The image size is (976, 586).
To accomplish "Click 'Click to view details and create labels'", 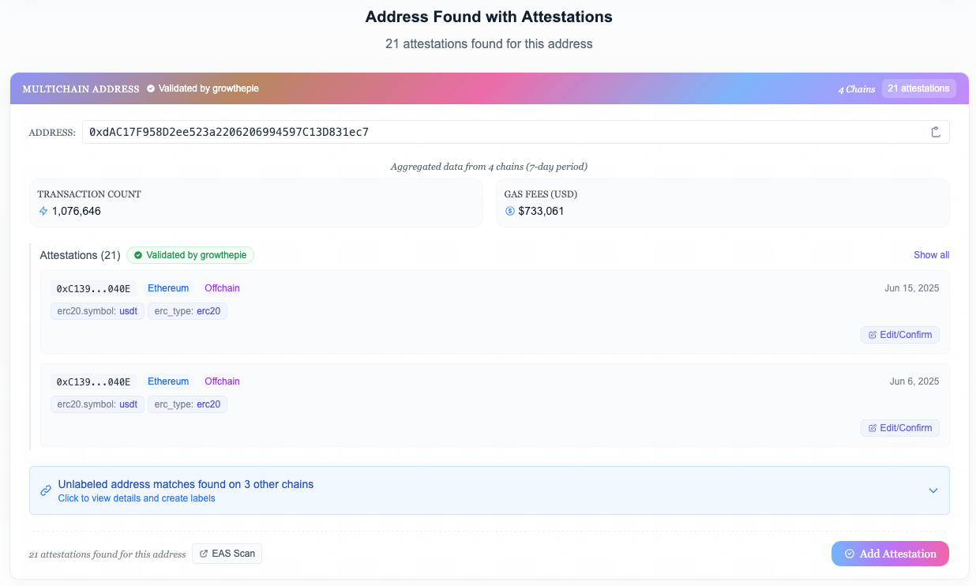I will coord(137,498).
